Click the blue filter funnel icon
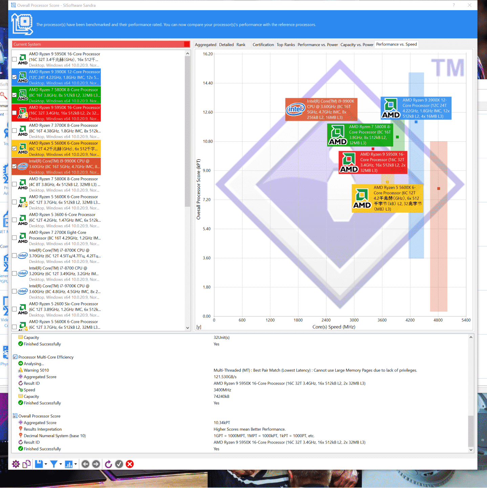 (54, 464)
